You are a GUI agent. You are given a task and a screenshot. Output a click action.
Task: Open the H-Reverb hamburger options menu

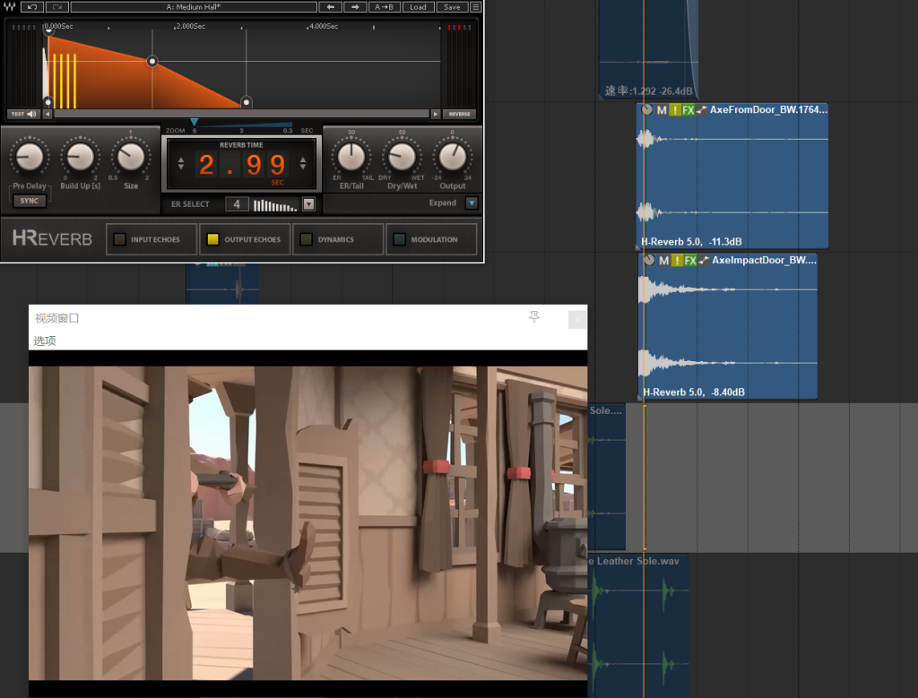(476, 7)
